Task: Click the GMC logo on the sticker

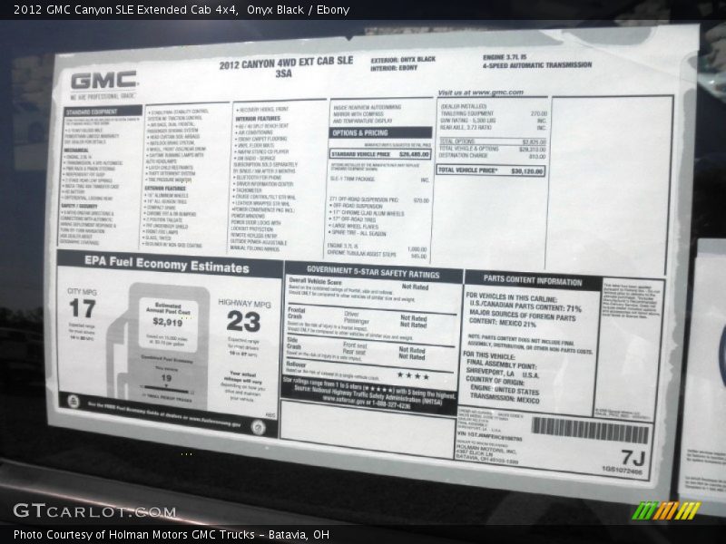Action: tap(104, 80)
